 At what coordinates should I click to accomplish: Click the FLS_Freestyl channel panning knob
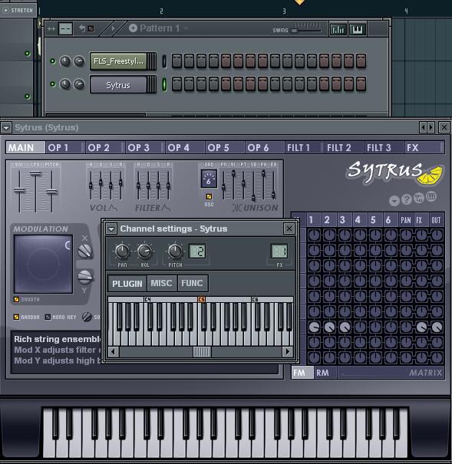tap(65, 61)
